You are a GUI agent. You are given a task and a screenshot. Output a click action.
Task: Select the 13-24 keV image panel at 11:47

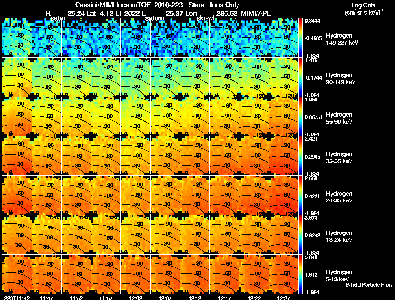47,235
